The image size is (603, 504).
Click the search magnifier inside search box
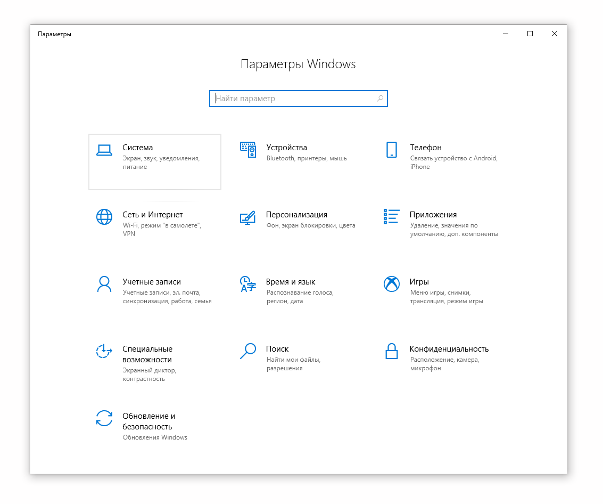point(380,99)
